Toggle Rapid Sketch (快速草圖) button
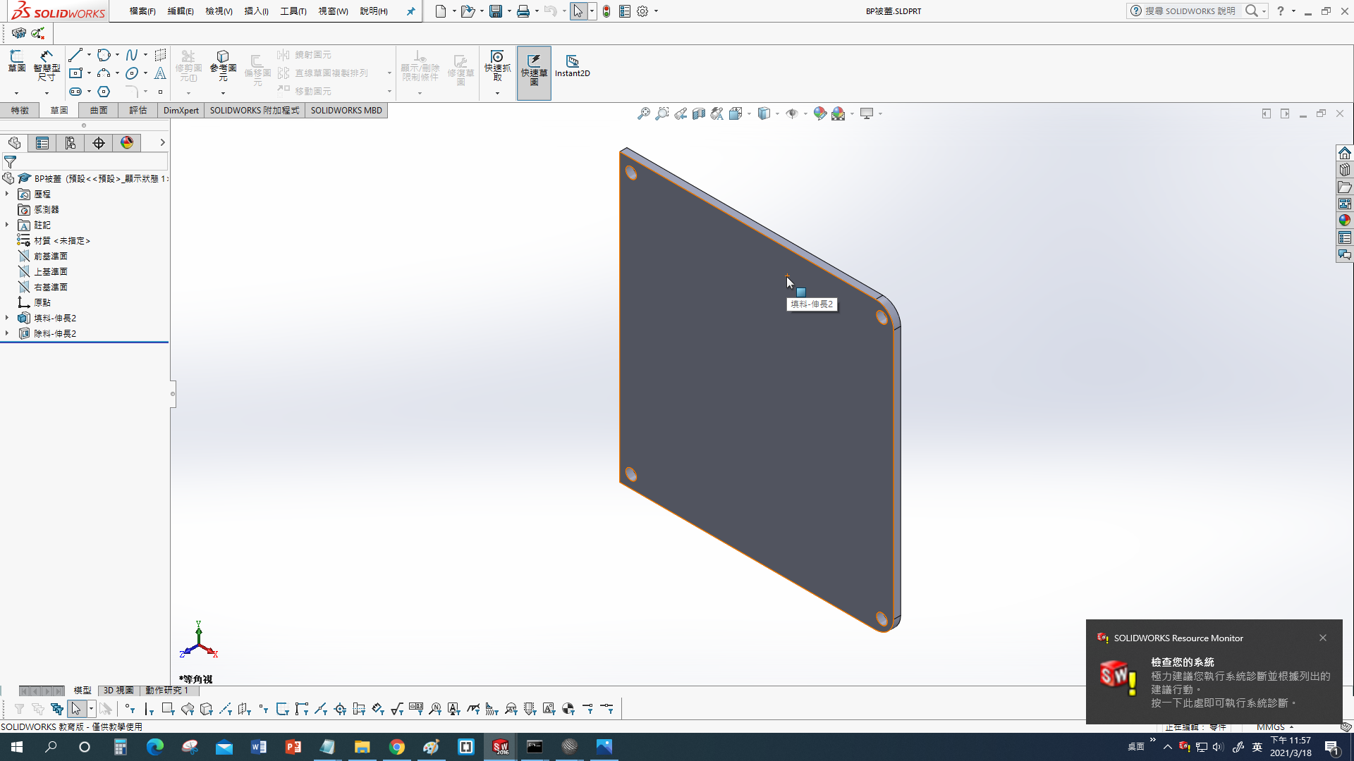Image resolution: width=1354 pixels, height=761 pixels. pos(534,73)
